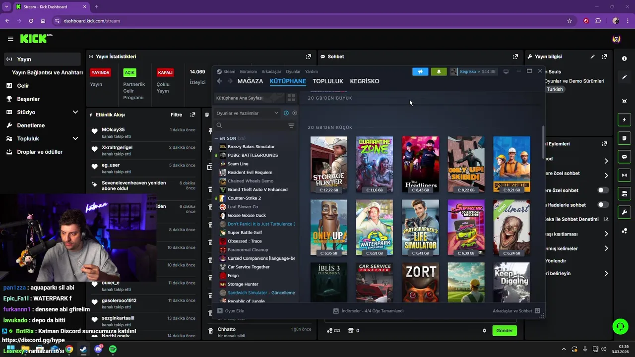Open Yardım menu in Steam
Viewport: 635px width, 357px height.
pyautogui.click(x=311, y=71)
